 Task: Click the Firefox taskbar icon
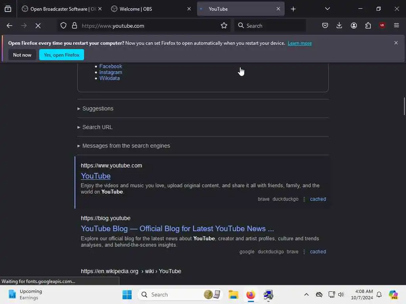click(x=251, y=294)
